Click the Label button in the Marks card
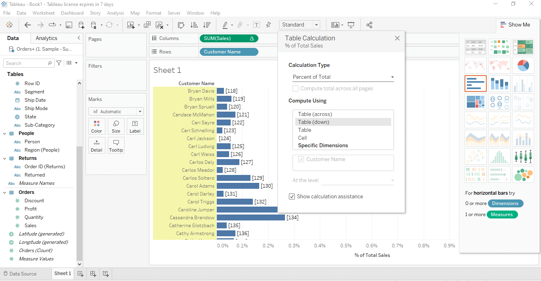This screenshot has height=281, width=541. coord(135,126)
